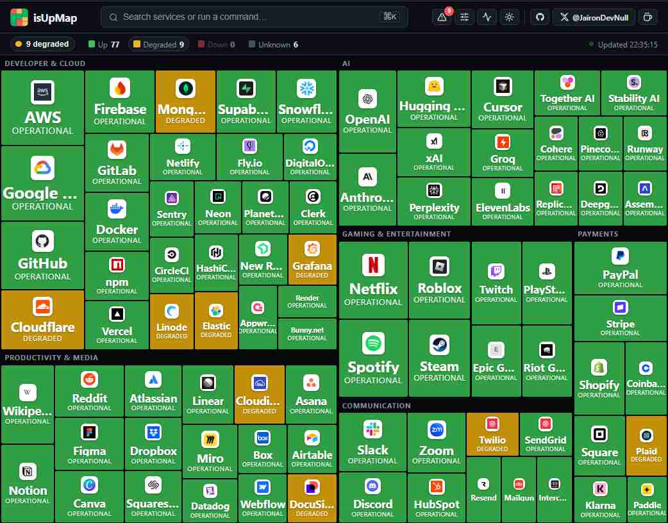Screen dimensions: 668x523
Task: Open the alerts bell with 9 badge
Action: click(442, 17)
